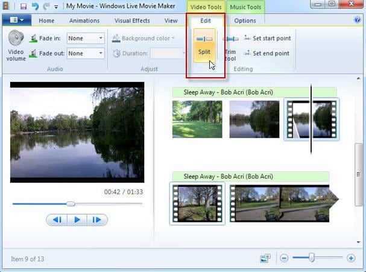This screenshot has height=272, width=366.
Task: Click the storyboard scroll up arrow
Action: [358, 79]
